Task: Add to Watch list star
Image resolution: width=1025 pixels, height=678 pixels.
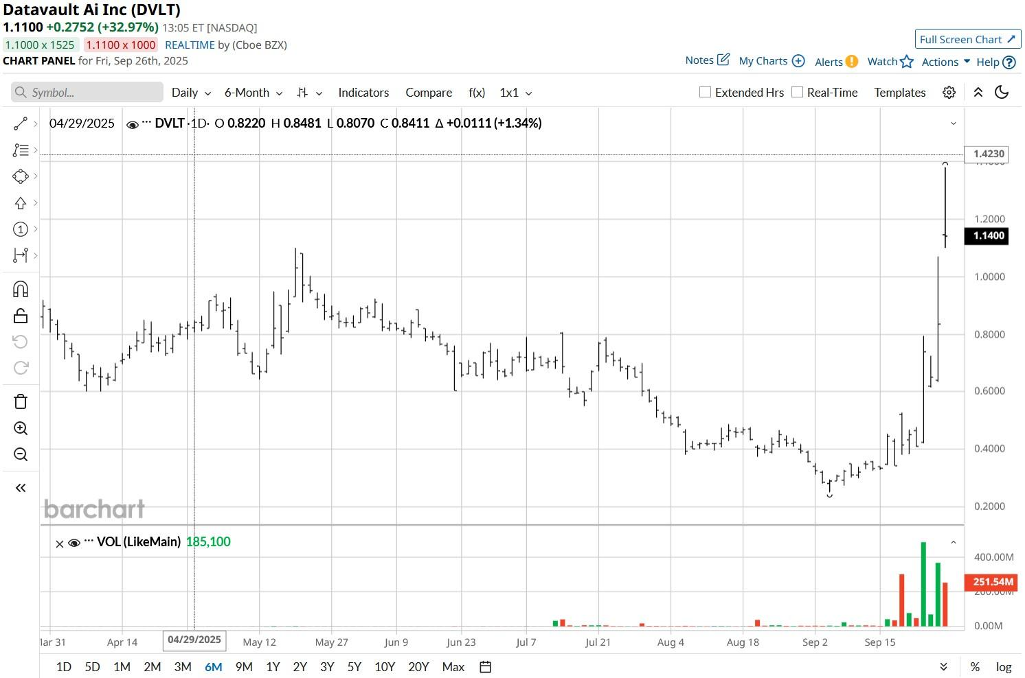Action: [x=907, y=62]
